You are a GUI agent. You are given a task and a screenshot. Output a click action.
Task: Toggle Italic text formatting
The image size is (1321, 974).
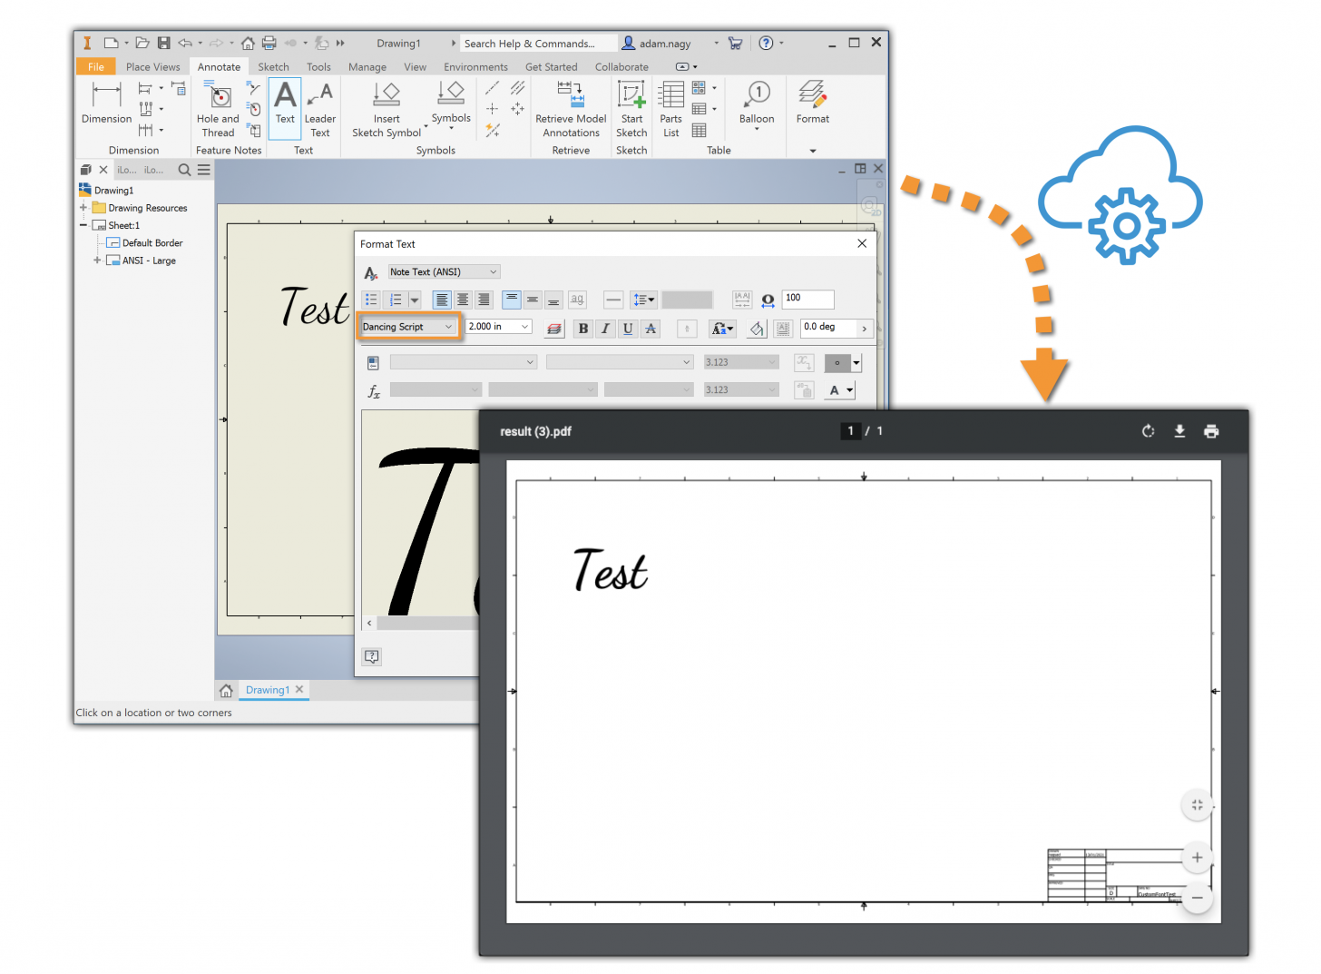[x=605, y=329]
